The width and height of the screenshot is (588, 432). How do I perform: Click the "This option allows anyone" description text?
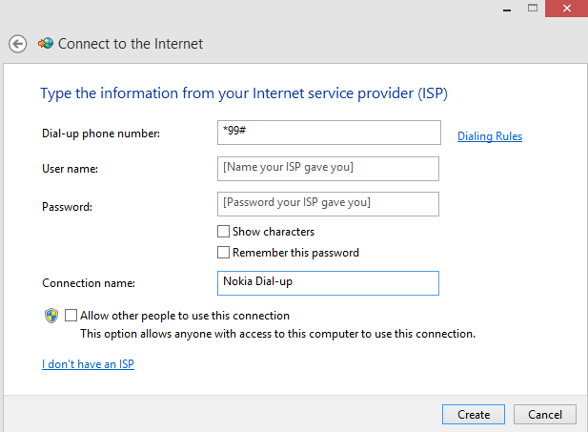click(x=277, y=334)
